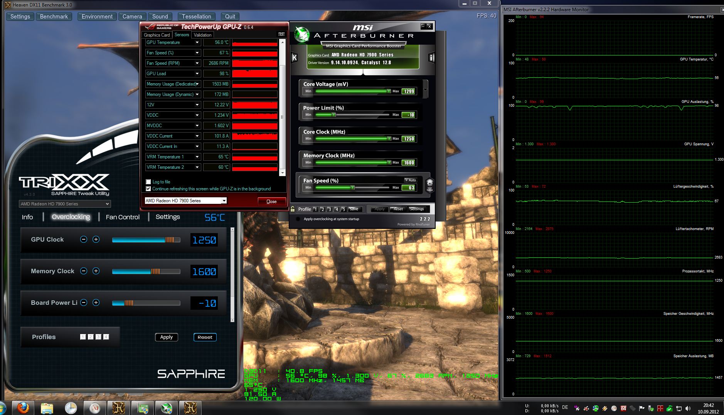This screenshot has height=415, width=724.
Task: Select Afterburner profile slot 1
Action: tap(315, 209)
